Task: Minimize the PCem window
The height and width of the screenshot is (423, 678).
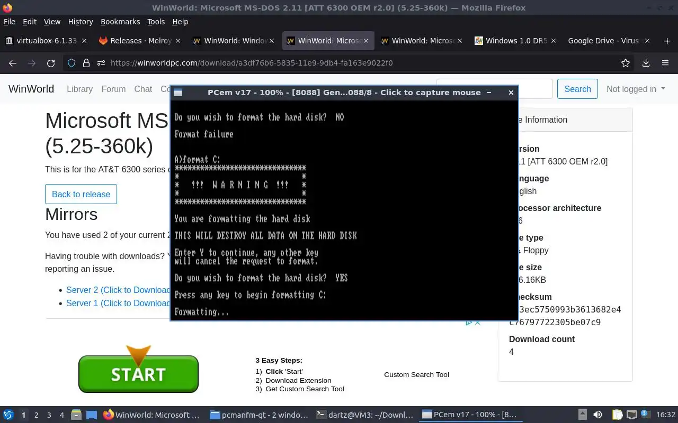Action: 489,93
